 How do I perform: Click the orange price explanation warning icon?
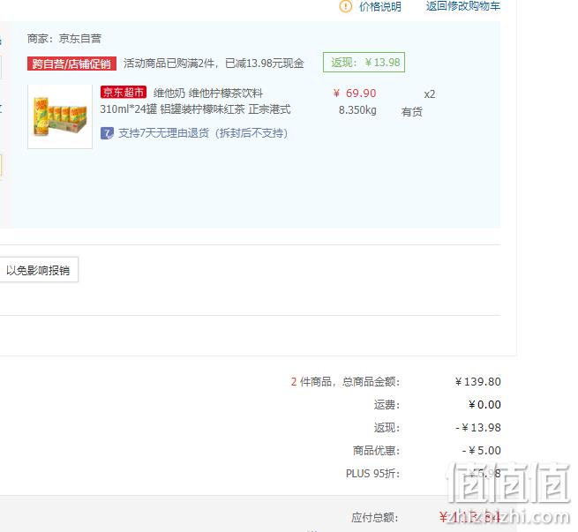pos(345,6)
